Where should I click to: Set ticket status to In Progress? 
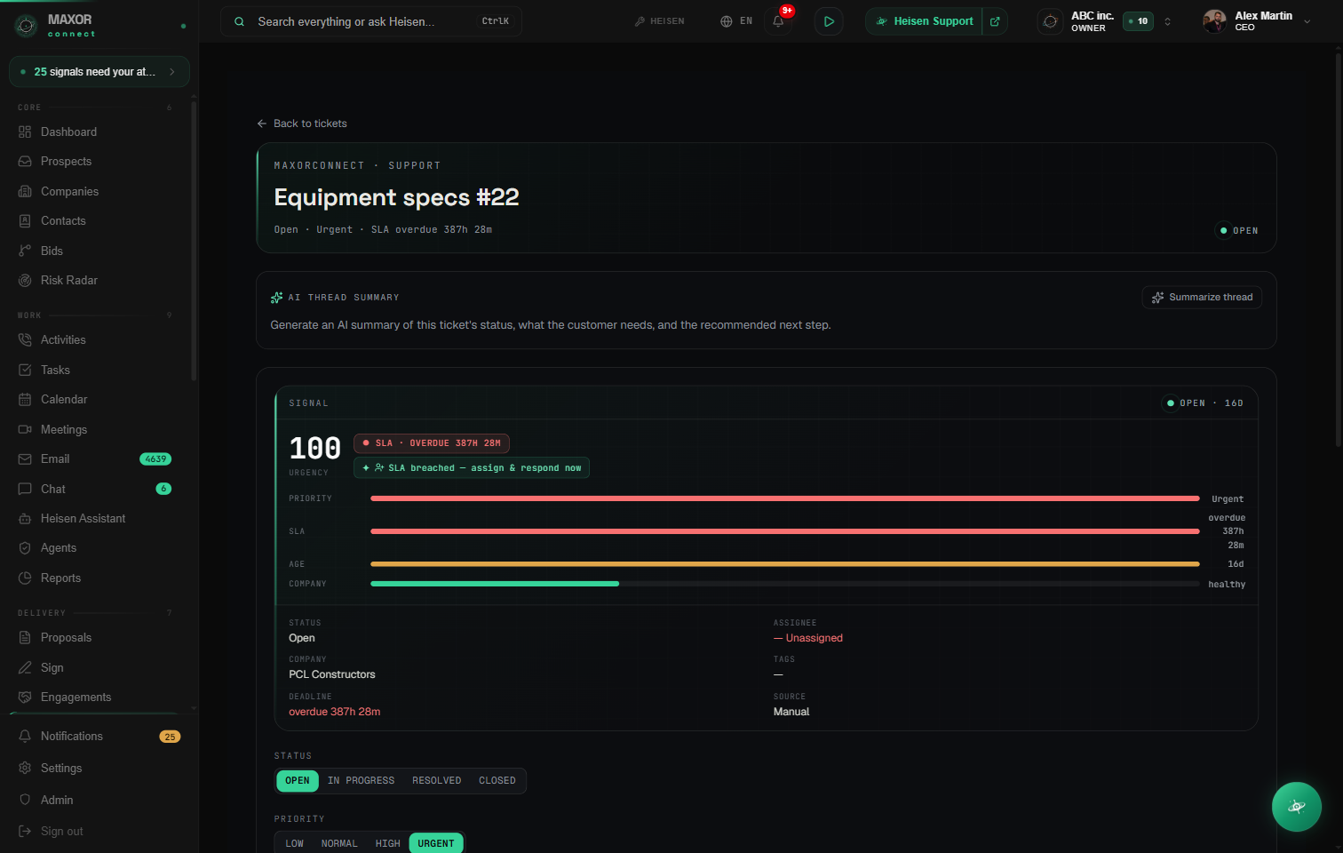click(361, 781)
